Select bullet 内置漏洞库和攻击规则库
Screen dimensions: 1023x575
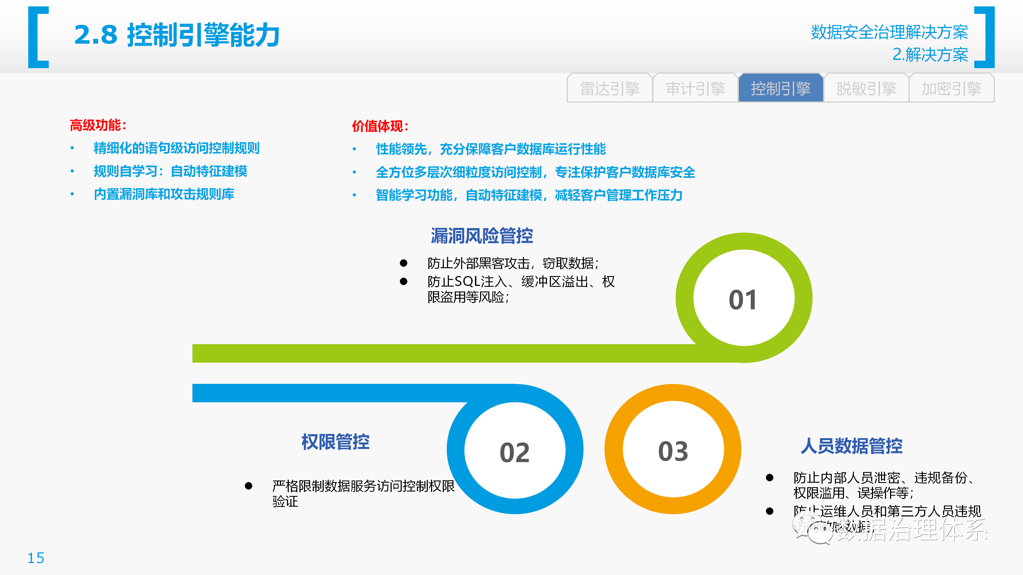(164, 194)
